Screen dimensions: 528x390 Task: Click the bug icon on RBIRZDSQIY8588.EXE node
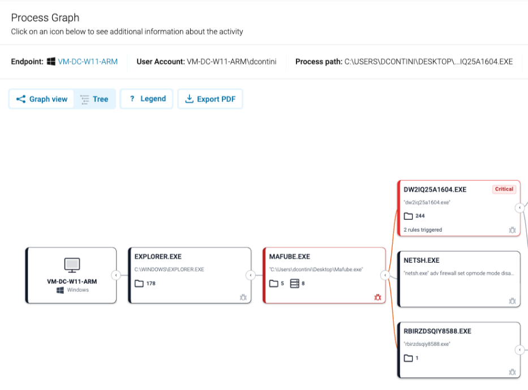tap(512, 372)
